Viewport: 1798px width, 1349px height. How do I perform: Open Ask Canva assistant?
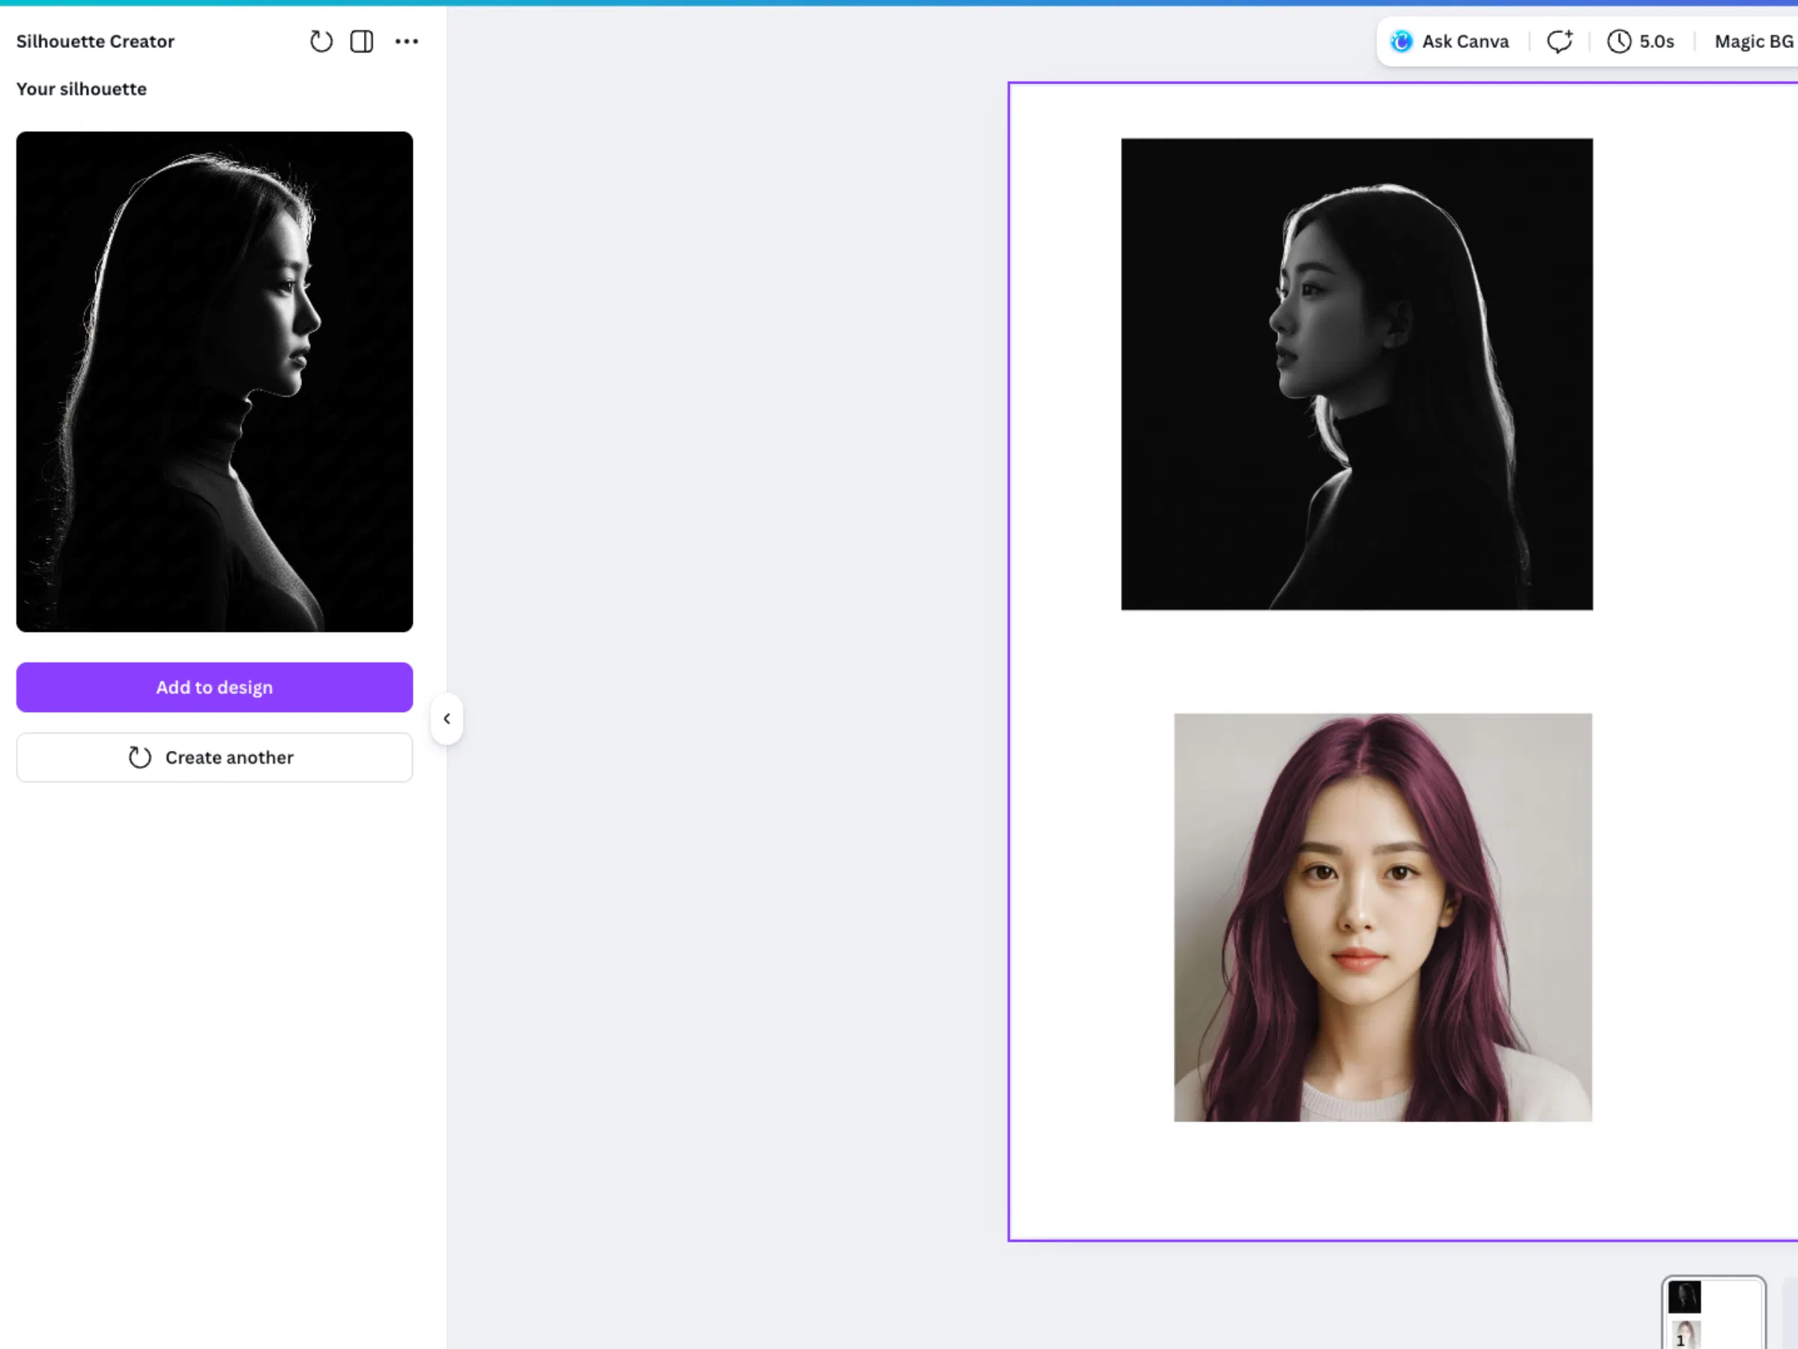1450,41
